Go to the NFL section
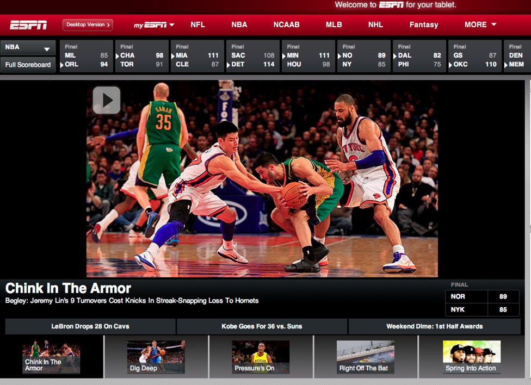The image size is (531, 385). coord(198,24)
